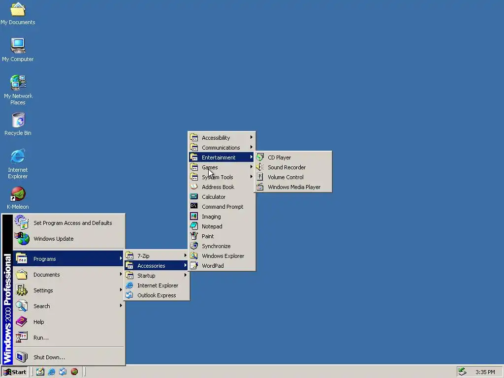This screenshot has width=504, height=378.
Task: Click the clock showing 3:35 PM
Action: tap(485, 372)
